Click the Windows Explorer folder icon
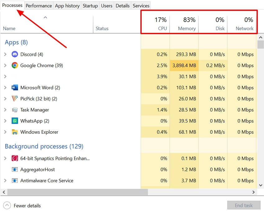Screen dimensions: 264x215 (15, 132)
